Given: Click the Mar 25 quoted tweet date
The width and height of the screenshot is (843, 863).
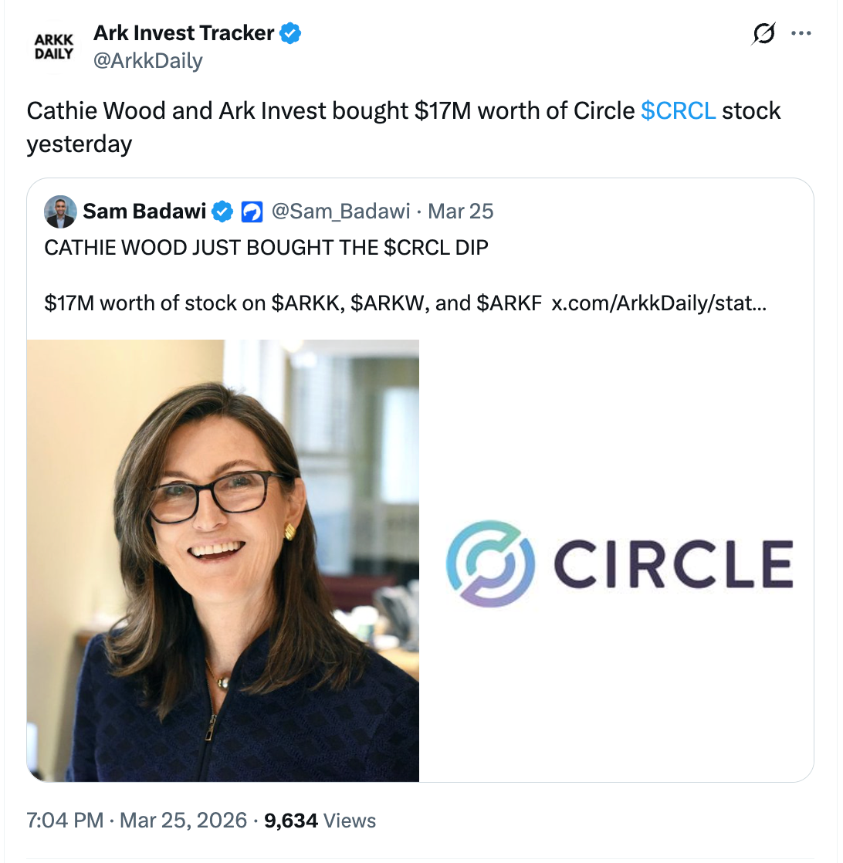Looking at the screenshot, I should pyautogui.click(x=461, y=211).
